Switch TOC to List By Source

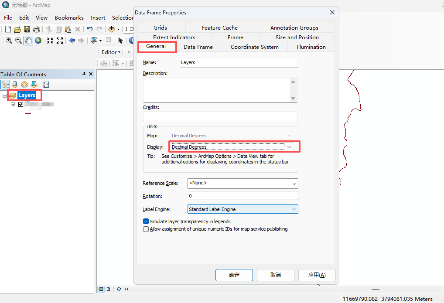tap(15, 85)
